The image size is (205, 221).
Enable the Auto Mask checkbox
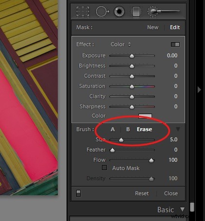click(x=104, y=168)
